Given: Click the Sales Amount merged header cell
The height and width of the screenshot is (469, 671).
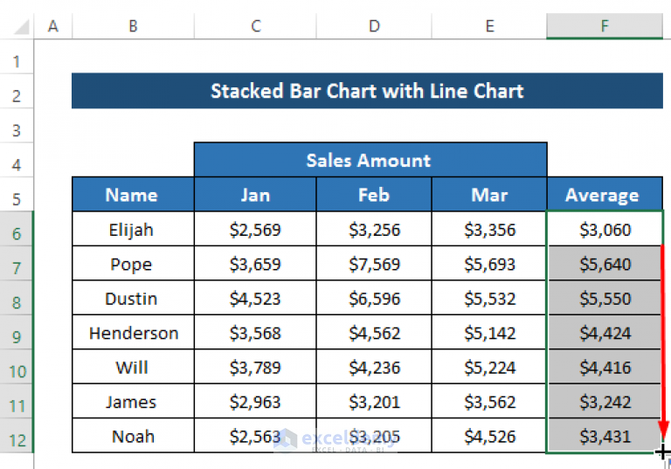Looking at the screenshot, I should [x=370, y=160].
